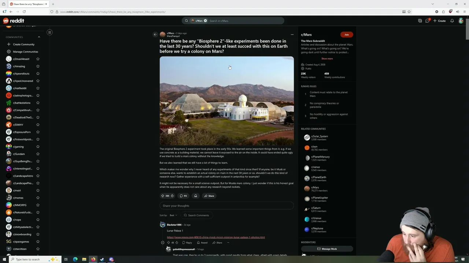Star r/DIWHY as a favorite

pyautogui.click(x=38, y=125)
